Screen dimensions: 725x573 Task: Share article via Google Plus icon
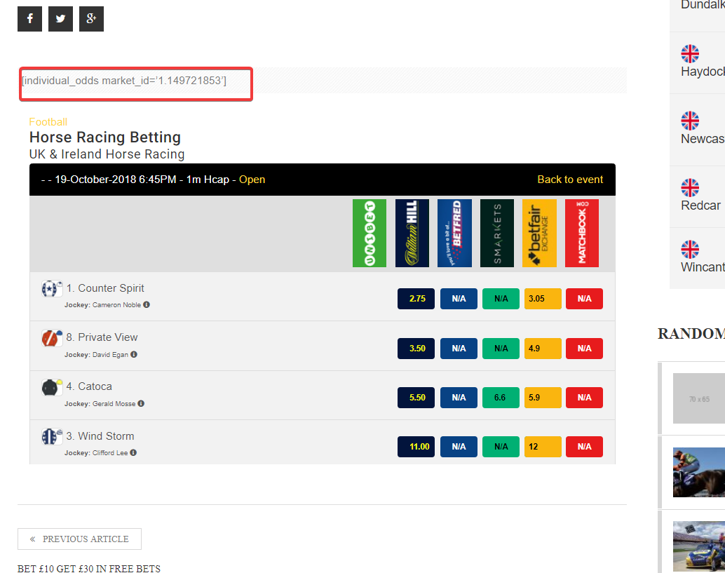click(x=92, y=19)
